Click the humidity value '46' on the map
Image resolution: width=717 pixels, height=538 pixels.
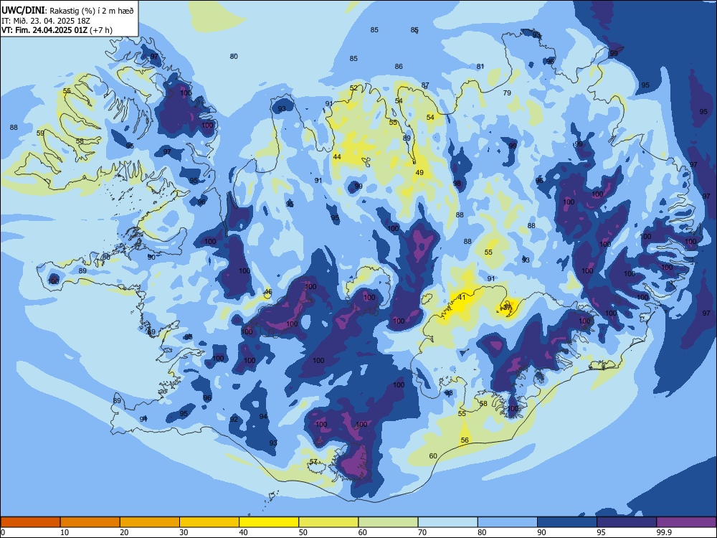coord(268,292)
